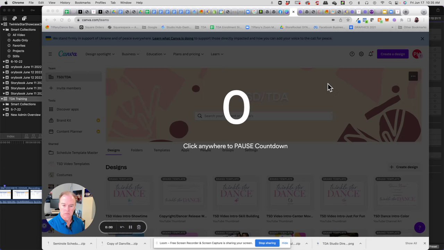The width and height of the screenshot is (444, 250).
Task: Open the Profiles menu in the menu bar
Action: 100,3
